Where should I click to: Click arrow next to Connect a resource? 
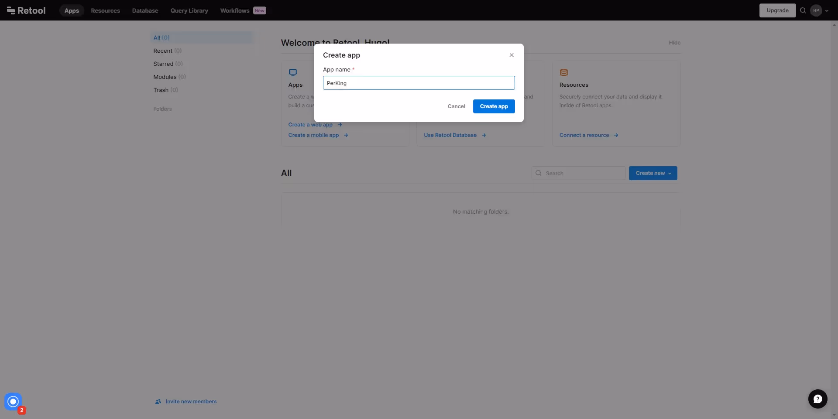tap(616, 135)
